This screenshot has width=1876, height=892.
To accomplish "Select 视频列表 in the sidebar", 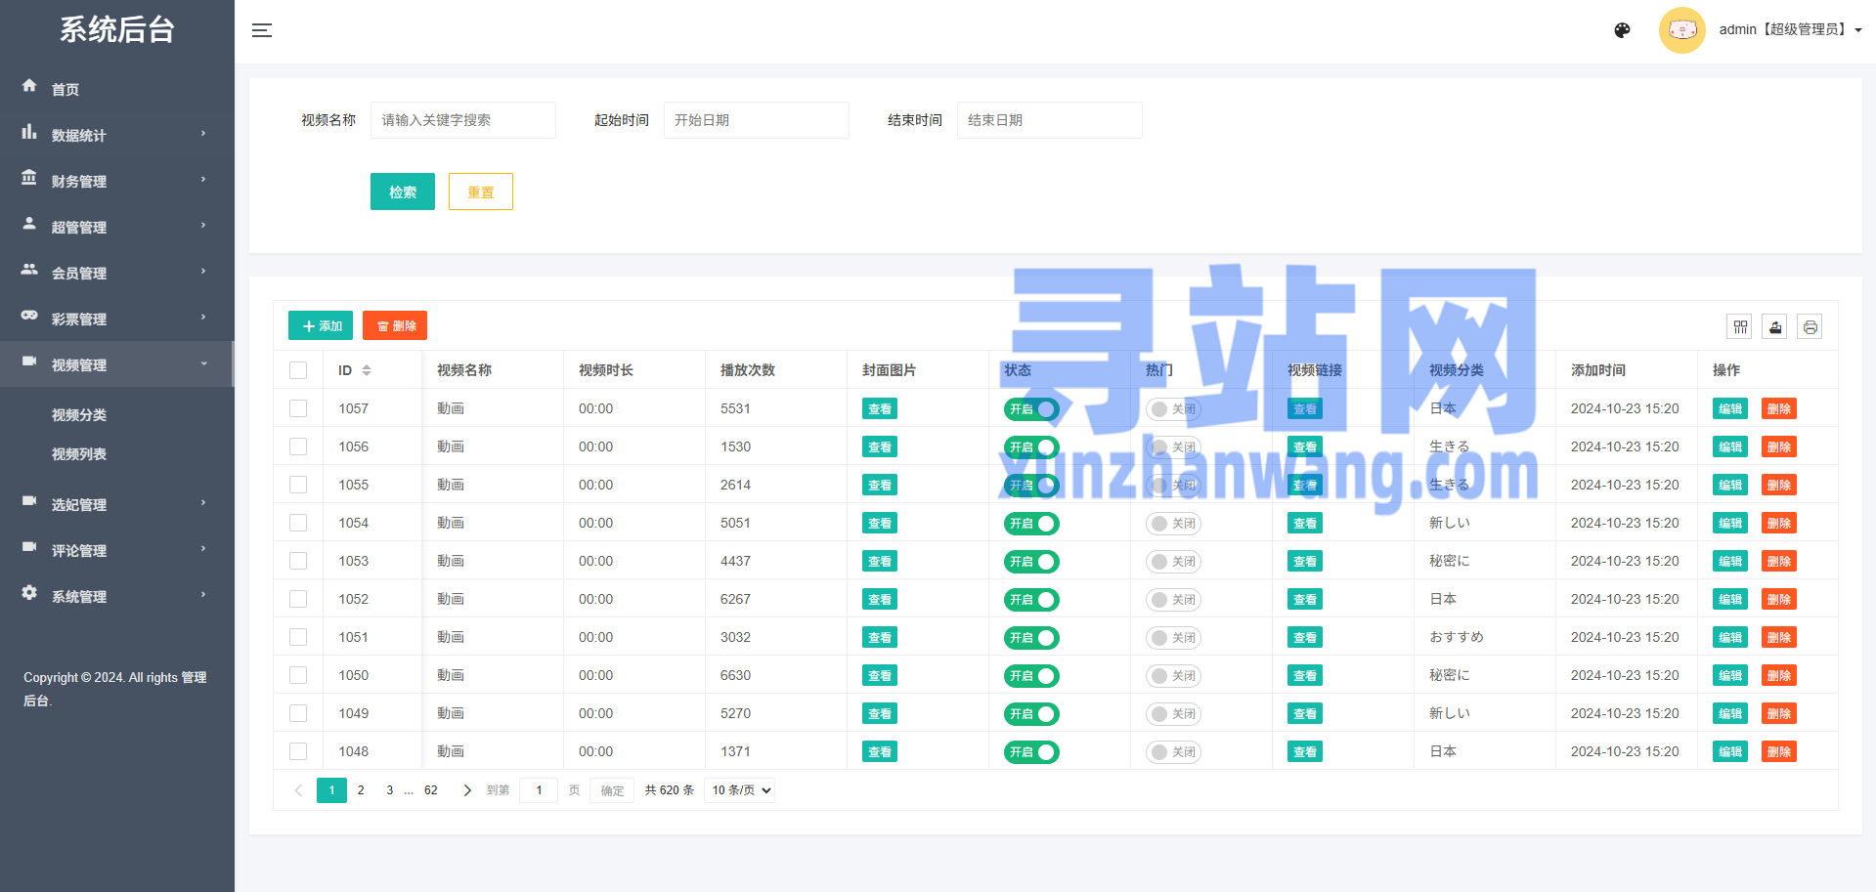I will [79, 454].
